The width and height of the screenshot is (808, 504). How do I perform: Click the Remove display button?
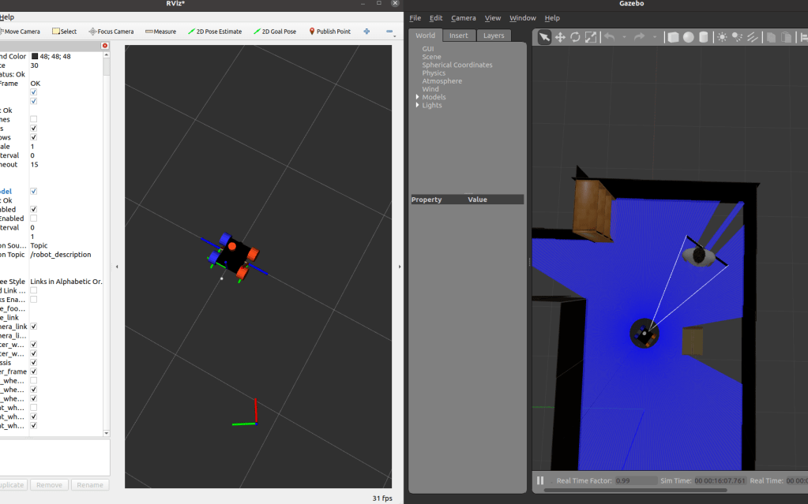tap(49, 485)
